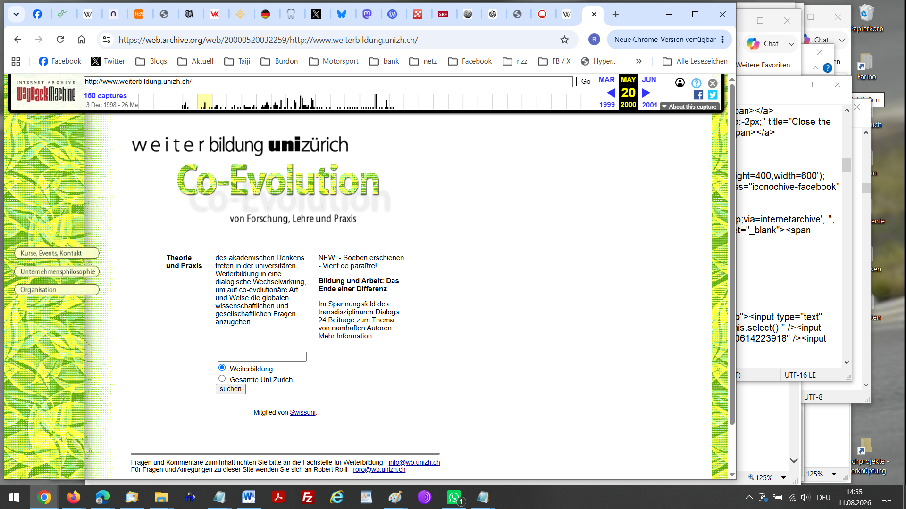This screenshot has height=509, width=906.
Task: Select the Gesamte Uni Zürich radio button
Action: point(222,378)
